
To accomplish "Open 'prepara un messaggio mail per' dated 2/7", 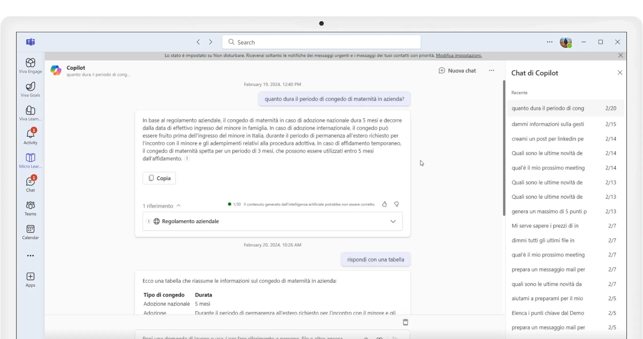I will click(565, 270).
